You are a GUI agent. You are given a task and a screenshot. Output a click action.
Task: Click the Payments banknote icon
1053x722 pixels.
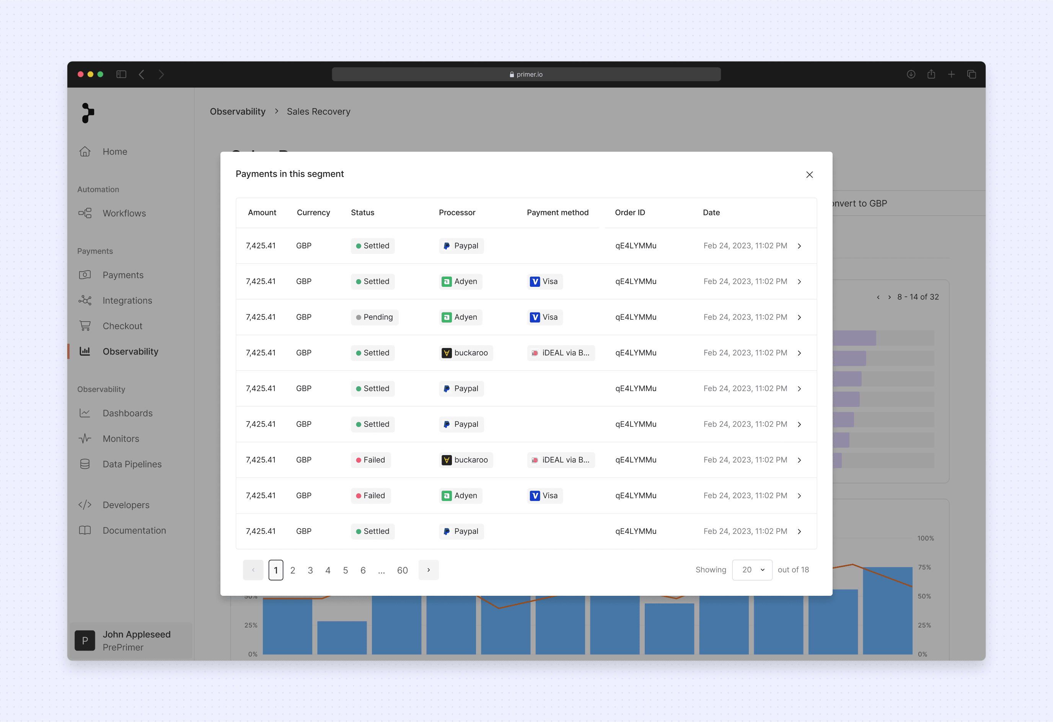coord(85,275)
